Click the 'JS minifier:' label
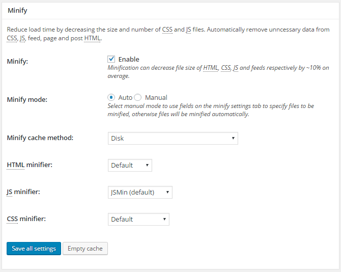The height and width of the screenshot is (272, 341). (23, 192)
